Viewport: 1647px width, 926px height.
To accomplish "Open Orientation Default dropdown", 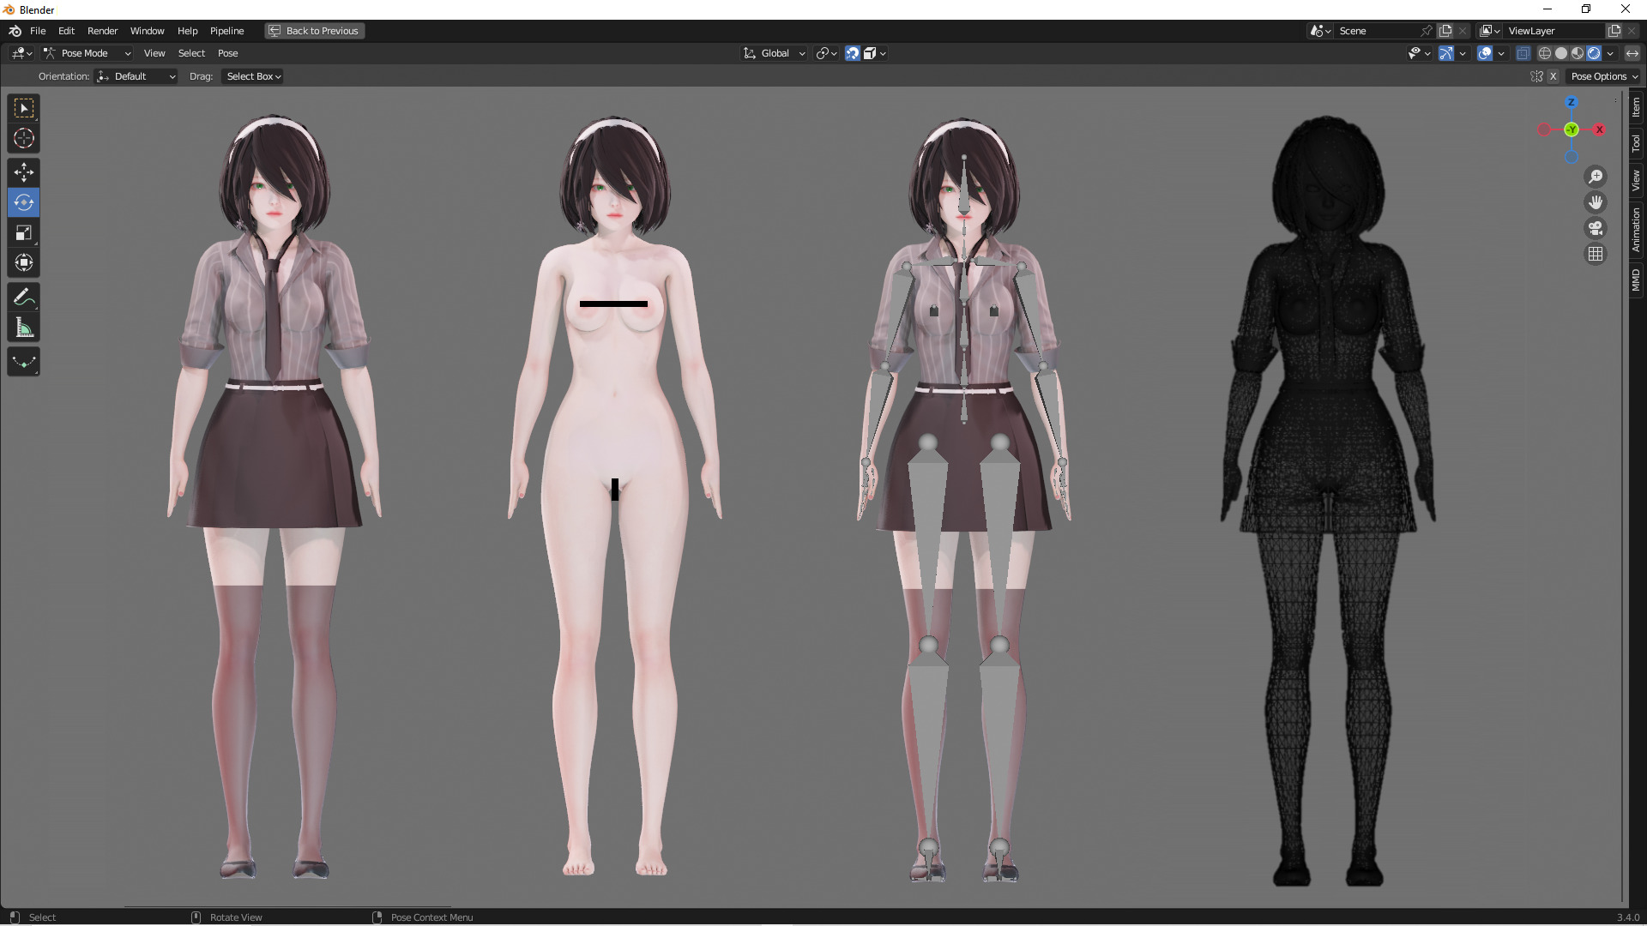I will [136, 76].
